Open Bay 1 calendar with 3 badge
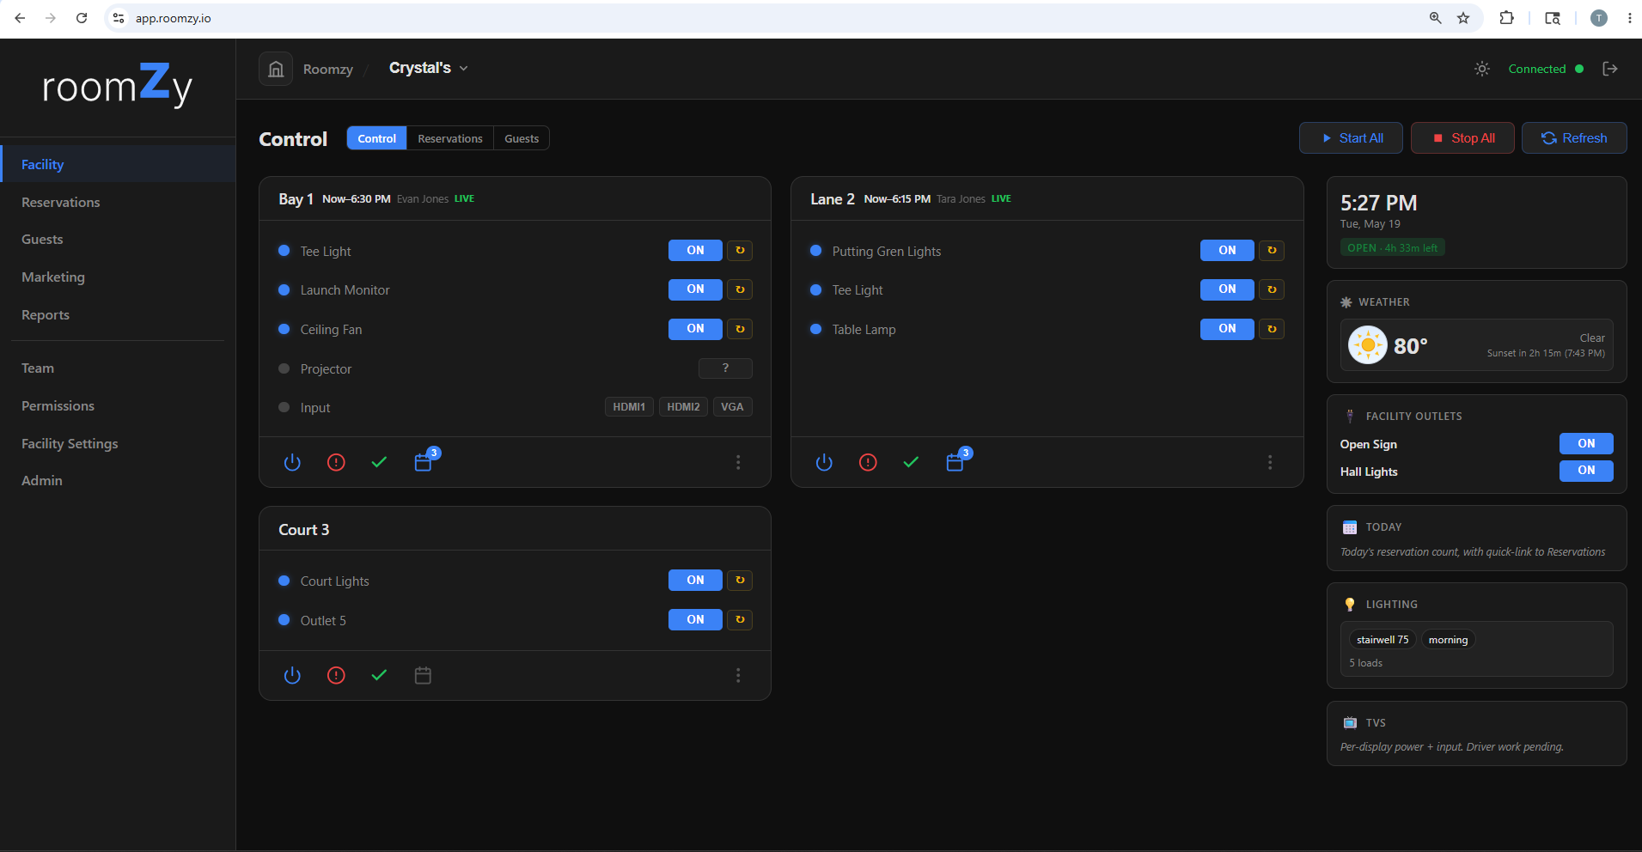This screenshot has height=852, width=1642. coord(425,460)
